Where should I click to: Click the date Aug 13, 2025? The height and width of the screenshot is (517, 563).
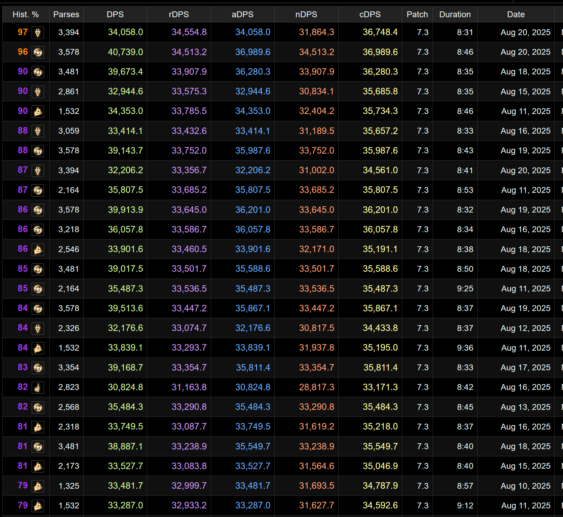pyautogui.click(x=525, y=407)
